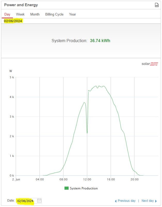The height and width of the screenshot is (207, 162).
Task: Switch to the Day tab
Action: tap(7, 14)
